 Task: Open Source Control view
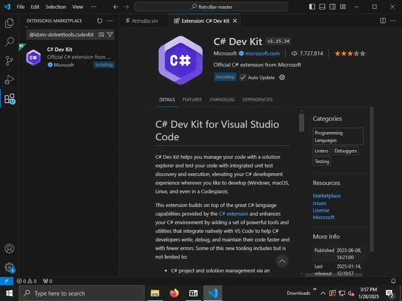click(9, 61)
